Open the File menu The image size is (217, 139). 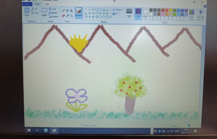[27, 4]
